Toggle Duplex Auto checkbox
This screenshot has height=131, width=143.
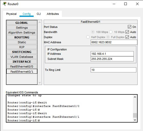coord(127,37)
